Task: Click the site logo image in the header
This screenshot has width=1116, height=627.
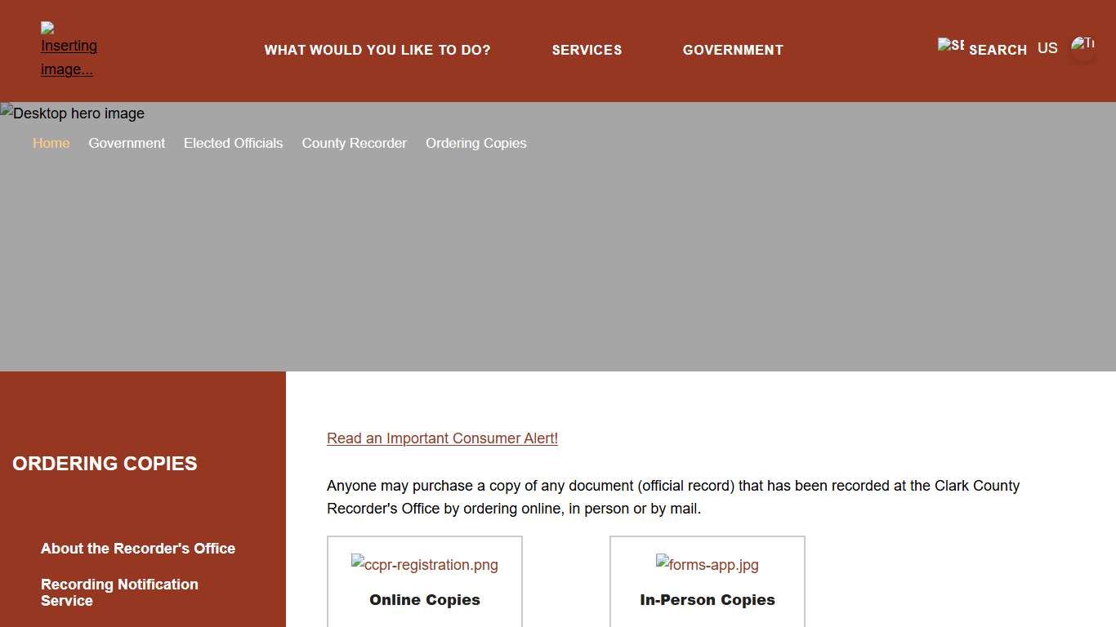Action: [69, 51]
